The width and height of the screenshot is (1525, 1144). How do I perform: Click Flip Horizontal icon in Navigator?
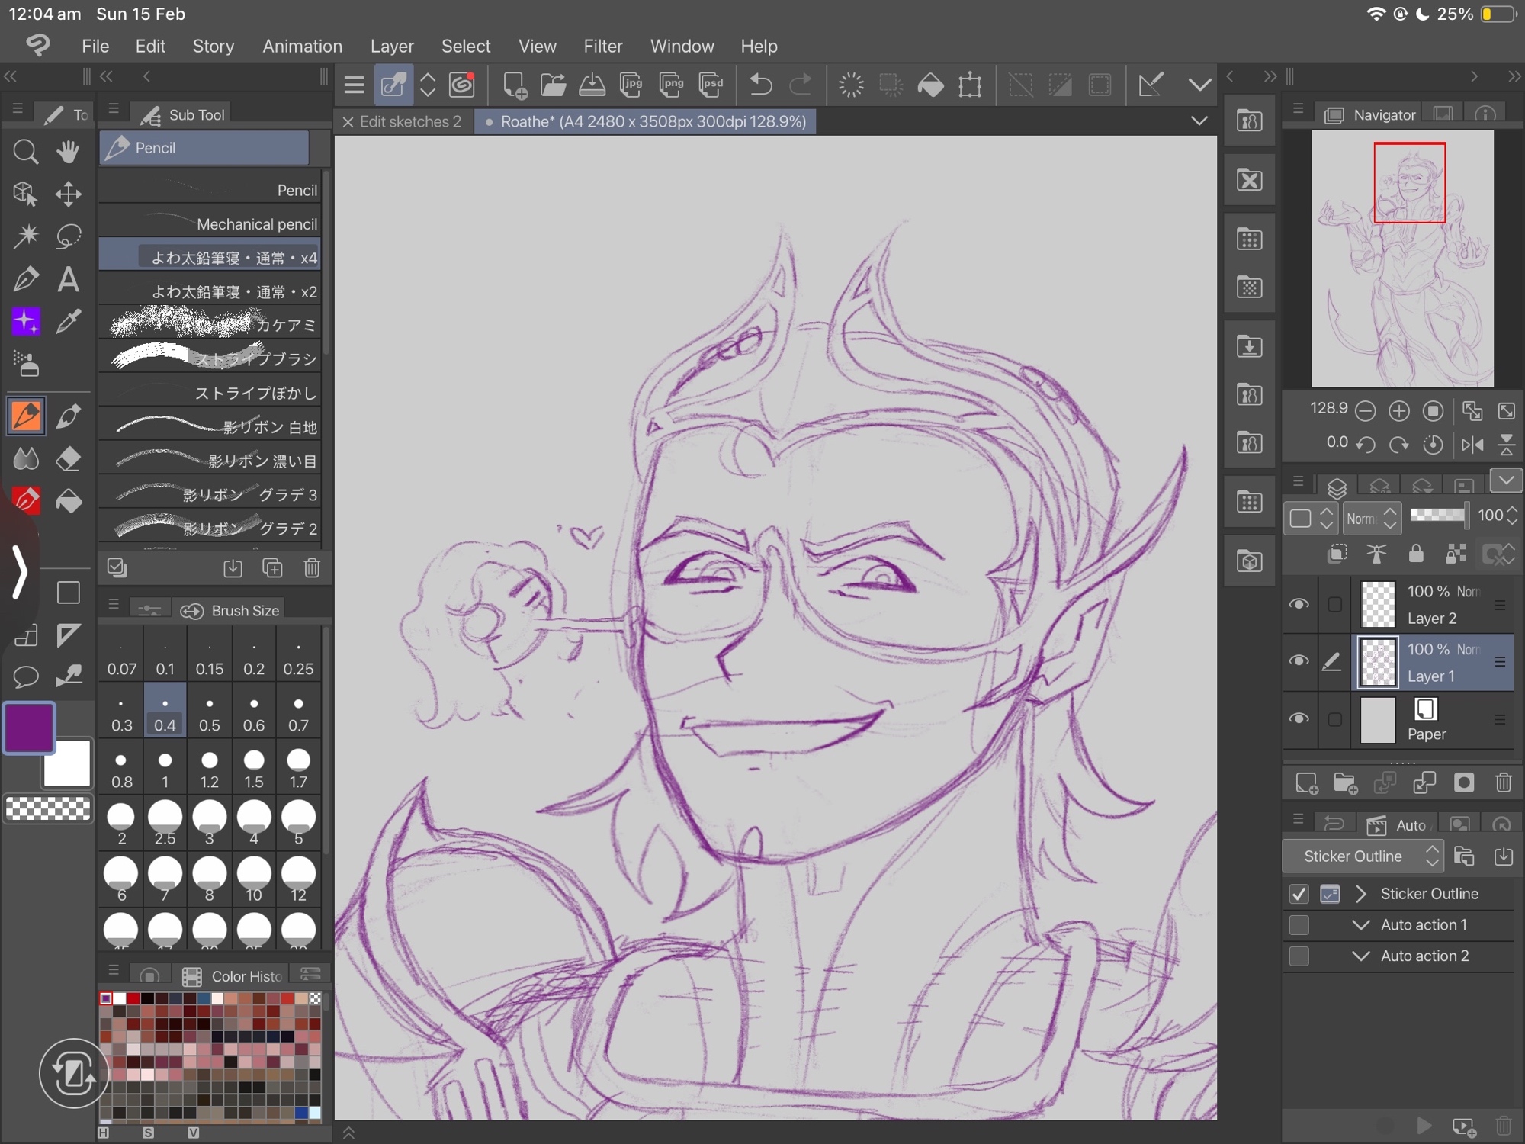pyautogui.click(x=1472, y=444)
